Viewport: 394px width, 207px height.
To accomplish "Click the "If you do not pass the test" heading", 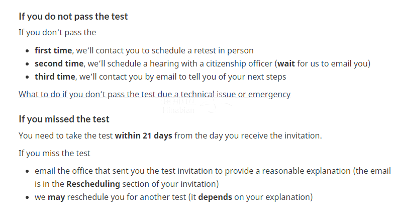I will pyautogui.click(x=73, y=16).
